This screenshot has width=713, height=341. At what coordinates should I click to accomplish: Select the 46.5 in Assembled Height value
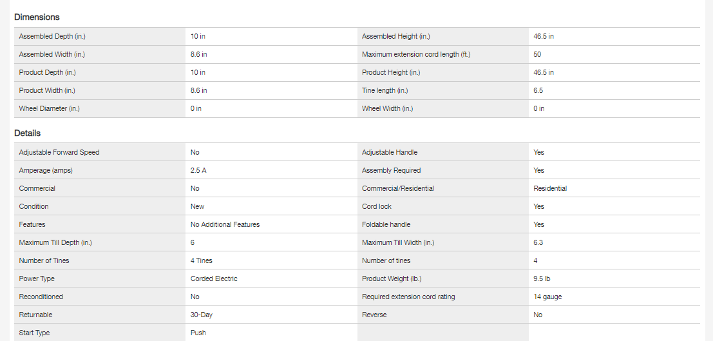tap(544, 37)
